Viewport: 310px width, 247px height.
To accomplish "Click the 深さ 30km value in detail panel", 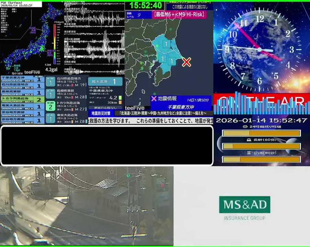I will [x=112, y=103].
